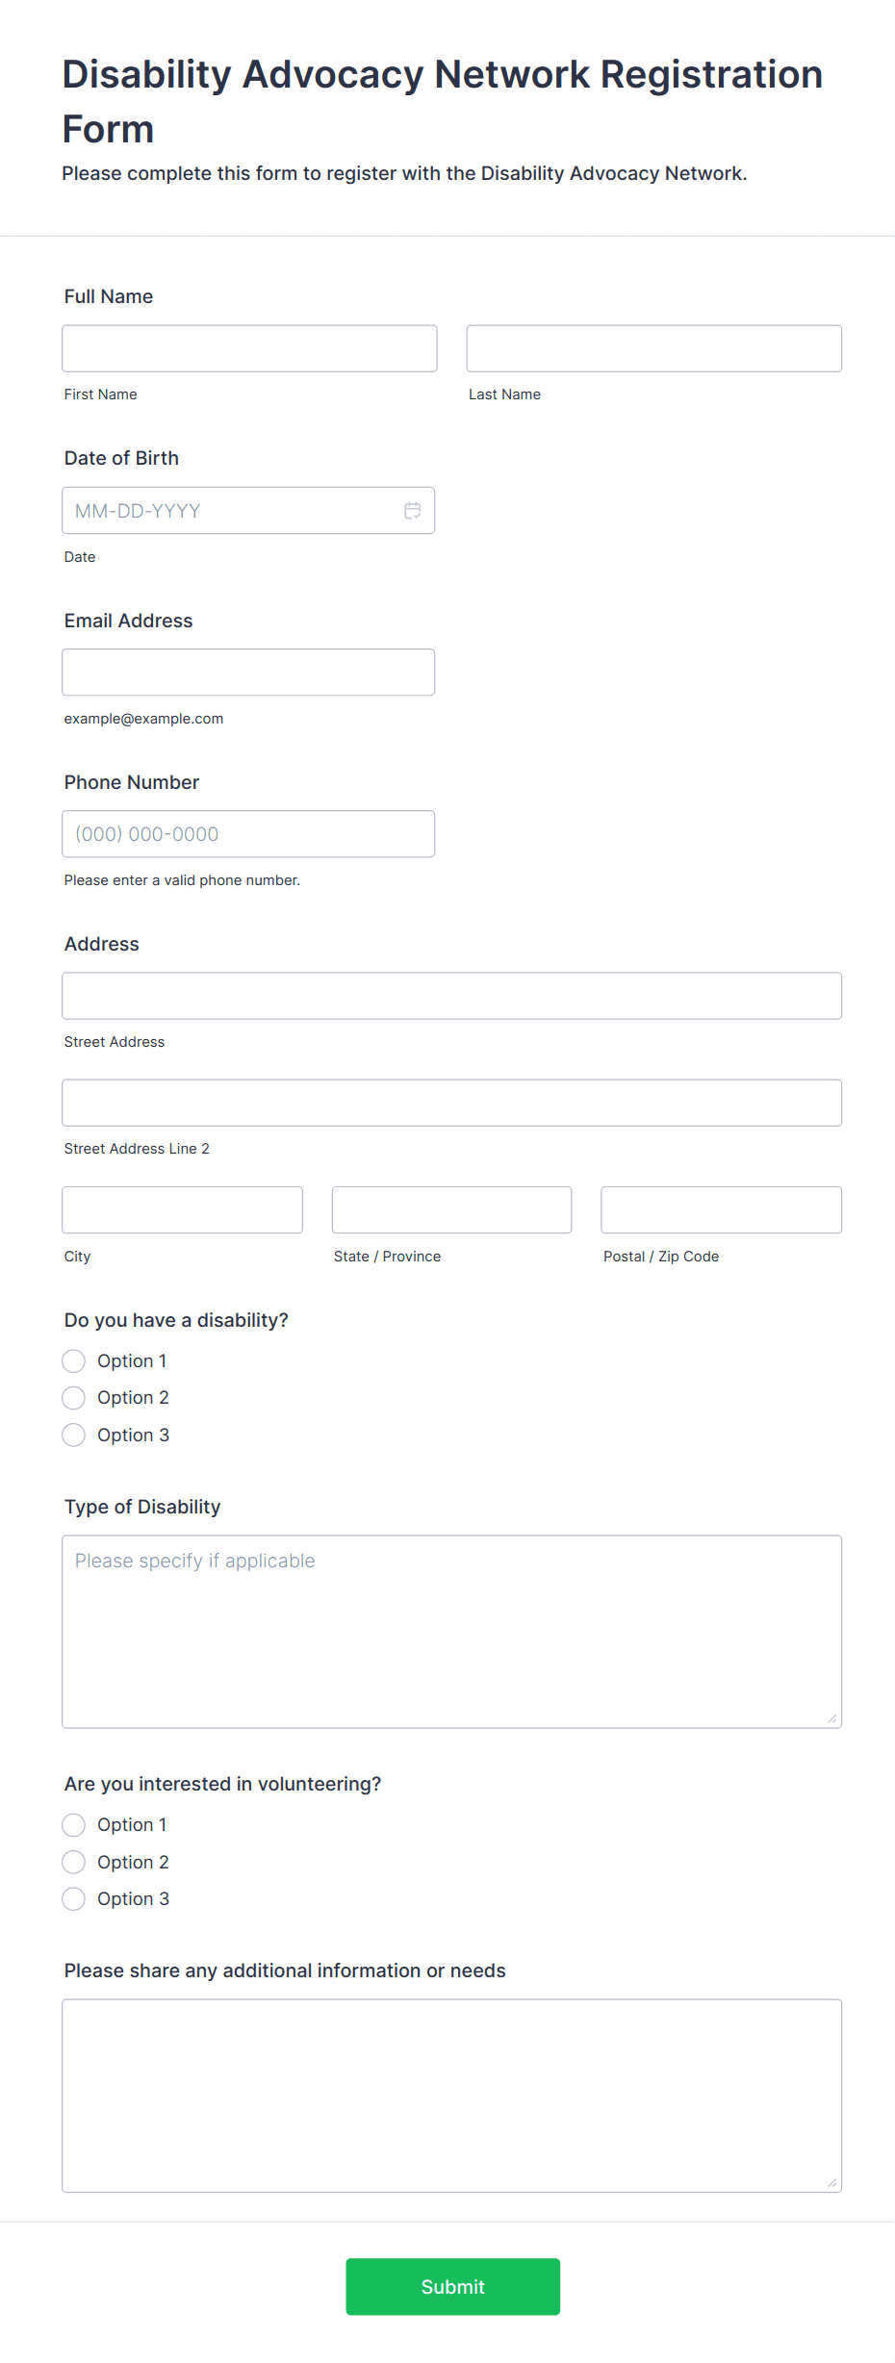Image resolution: width=895 pixels, height=2363 pixels.
Task: Click the First Name input field
Action: [x=248, y=348]
